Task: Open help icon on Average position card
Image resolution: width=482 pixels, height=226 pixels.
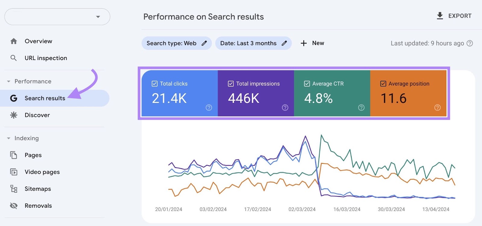Action: tap(437, 107)
